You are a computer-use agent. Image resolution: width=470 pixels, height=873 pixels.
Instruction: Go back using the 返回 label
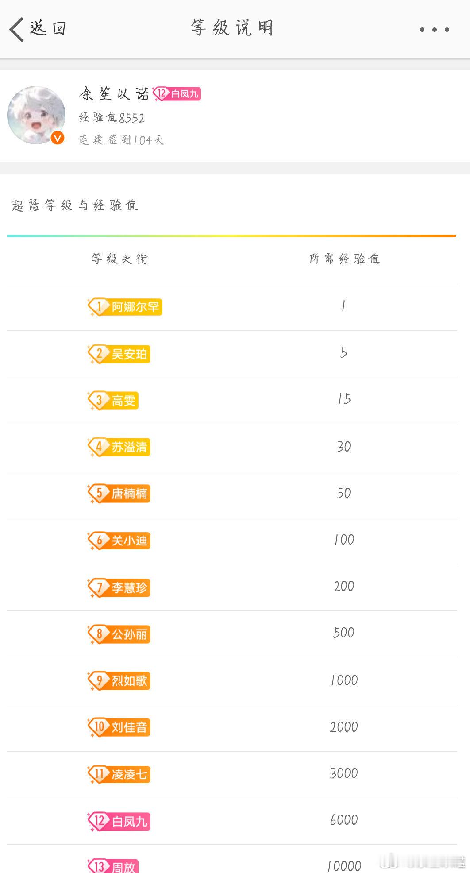(48, 28)
